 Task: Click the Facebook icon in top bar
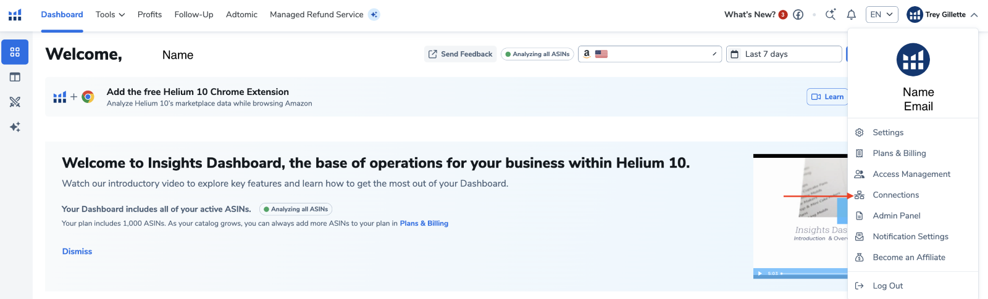(798, 15)
